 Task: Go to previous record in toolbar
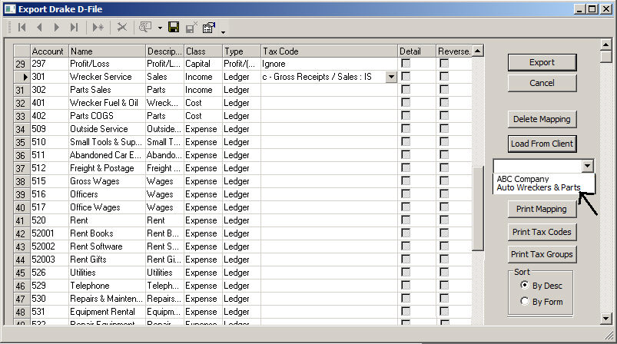39,27
